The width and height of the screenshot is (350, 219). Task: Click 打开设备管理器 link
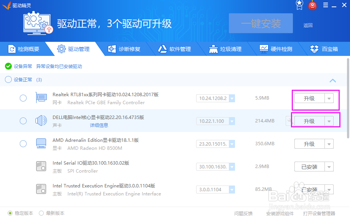[319, 213]
